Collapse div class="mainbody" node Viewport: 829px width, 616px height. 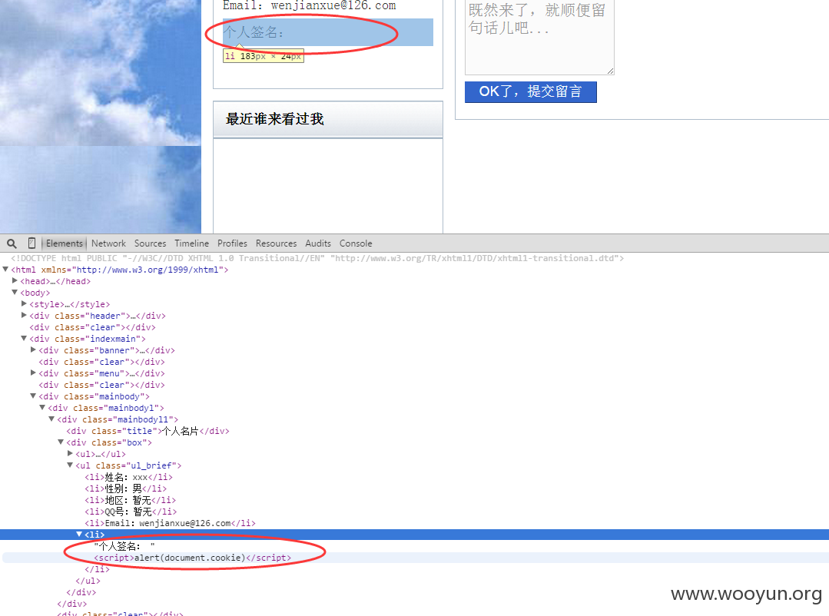pyautogui.click(x=33, y=396)
